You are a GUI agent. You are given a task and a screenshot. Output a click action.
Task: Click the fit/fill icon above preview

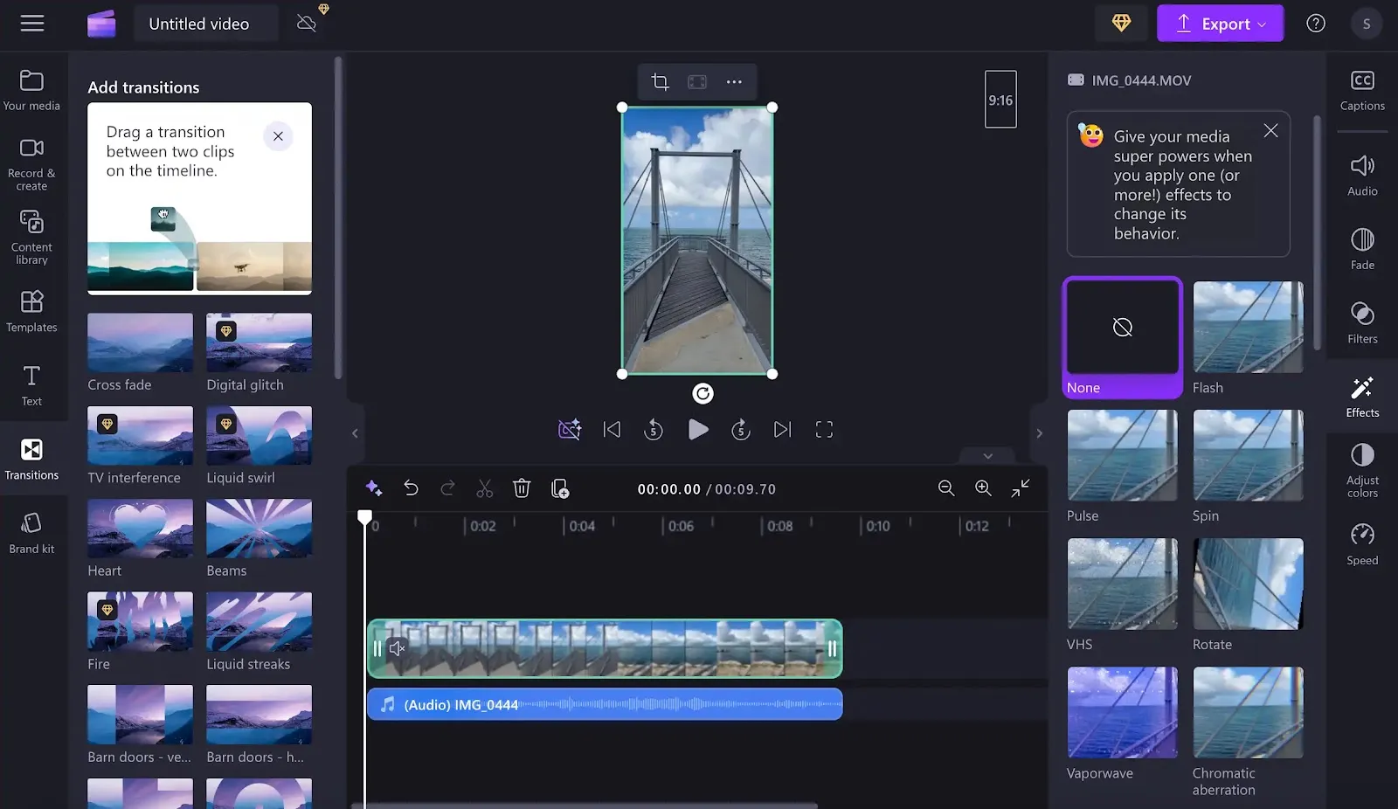coord(697,82)
